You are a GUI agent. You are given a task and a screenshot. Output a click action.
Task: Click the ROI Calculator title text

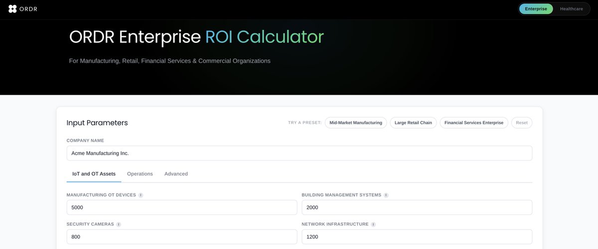tap(265, 37)
